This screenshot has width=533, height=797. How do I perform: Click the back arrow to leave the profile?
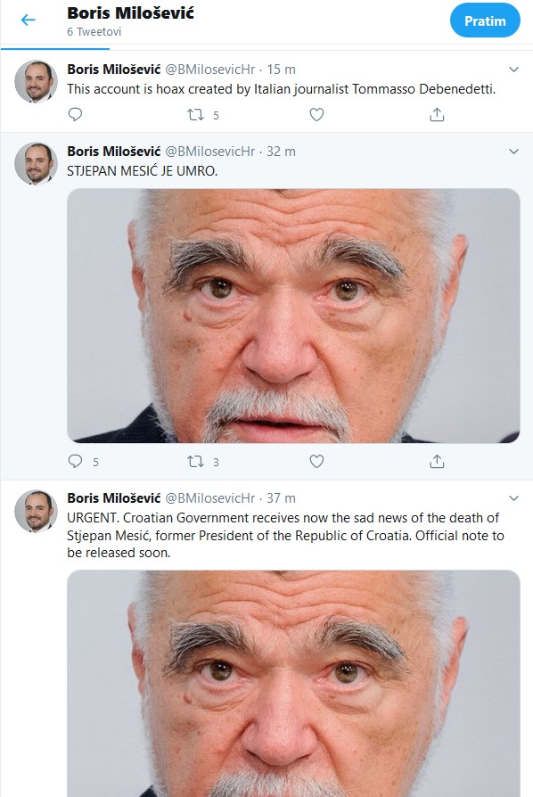point(27,20)
